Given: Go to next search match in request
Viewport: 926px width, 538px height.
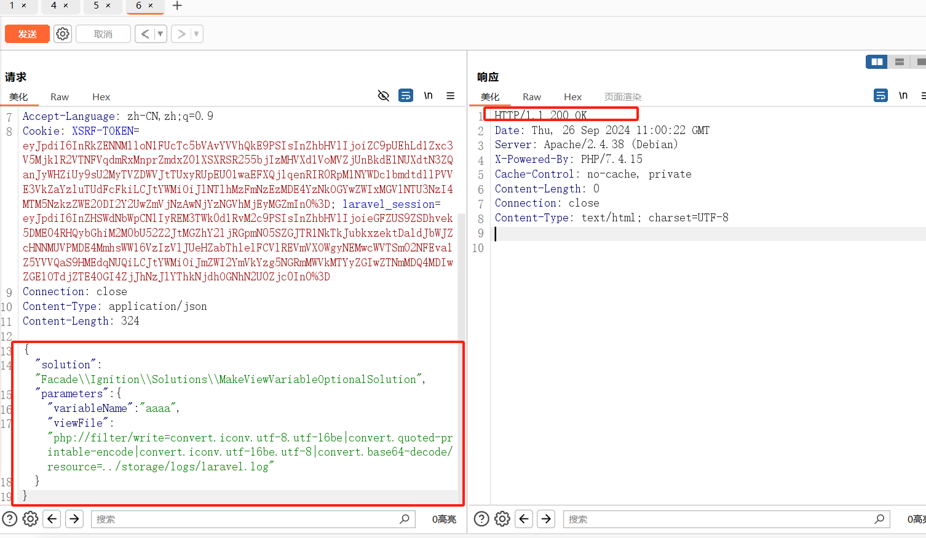Looking at the screenshot, I should pyautogui.click(x=74, y=519).
